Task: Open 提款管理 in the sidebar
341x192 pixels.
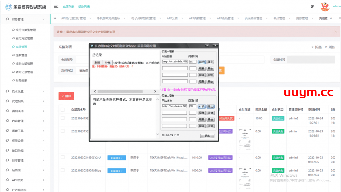Action: 21,55
